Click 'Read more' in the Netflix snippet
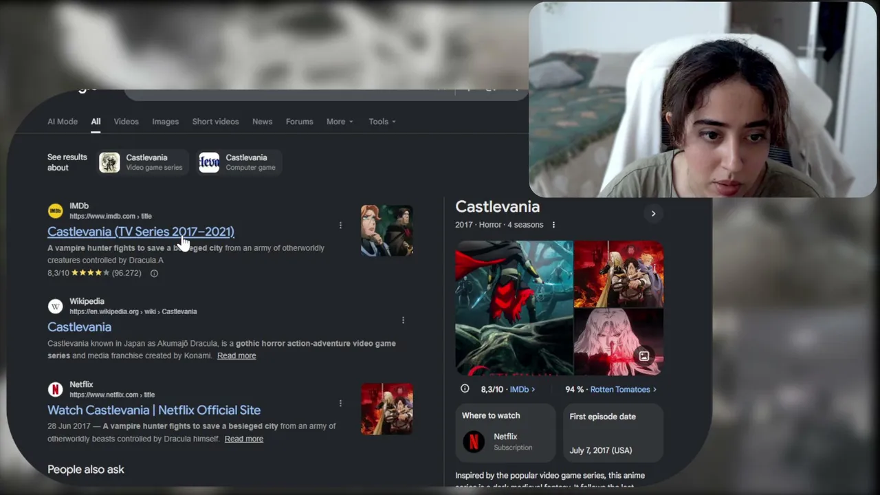880x495 pixels. 244,439
